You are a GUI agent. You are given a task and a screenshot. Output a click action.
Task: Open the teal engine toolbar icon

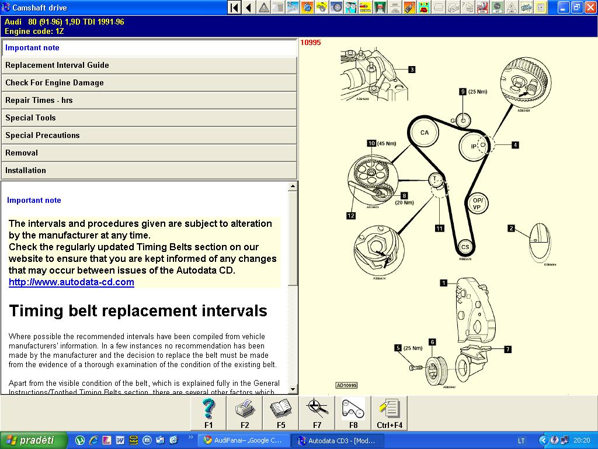tap(526, 7)
